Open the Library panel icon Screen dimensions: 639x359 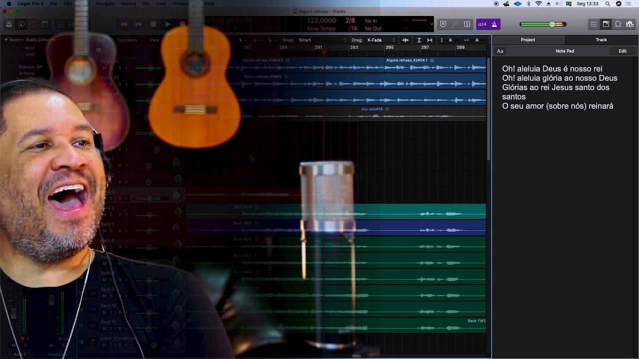click(x=9, y=24)
